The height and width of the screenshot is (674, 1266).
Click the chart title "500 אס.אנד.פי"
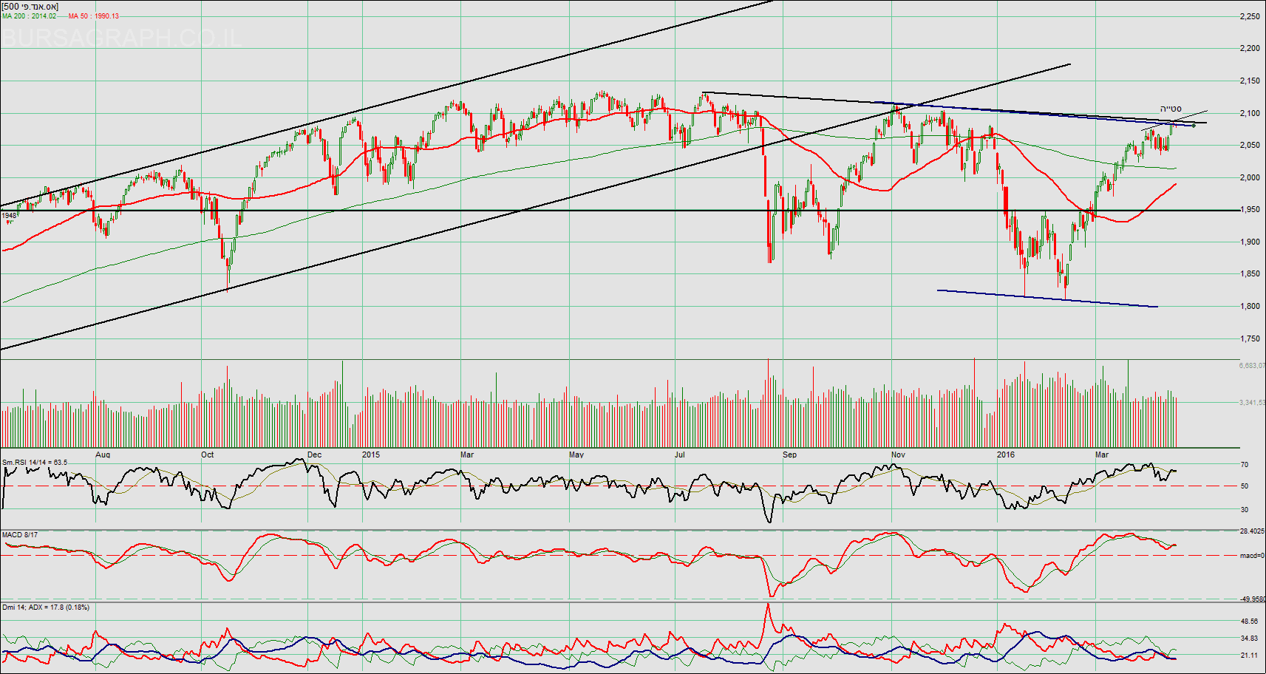tap(30, 7)
